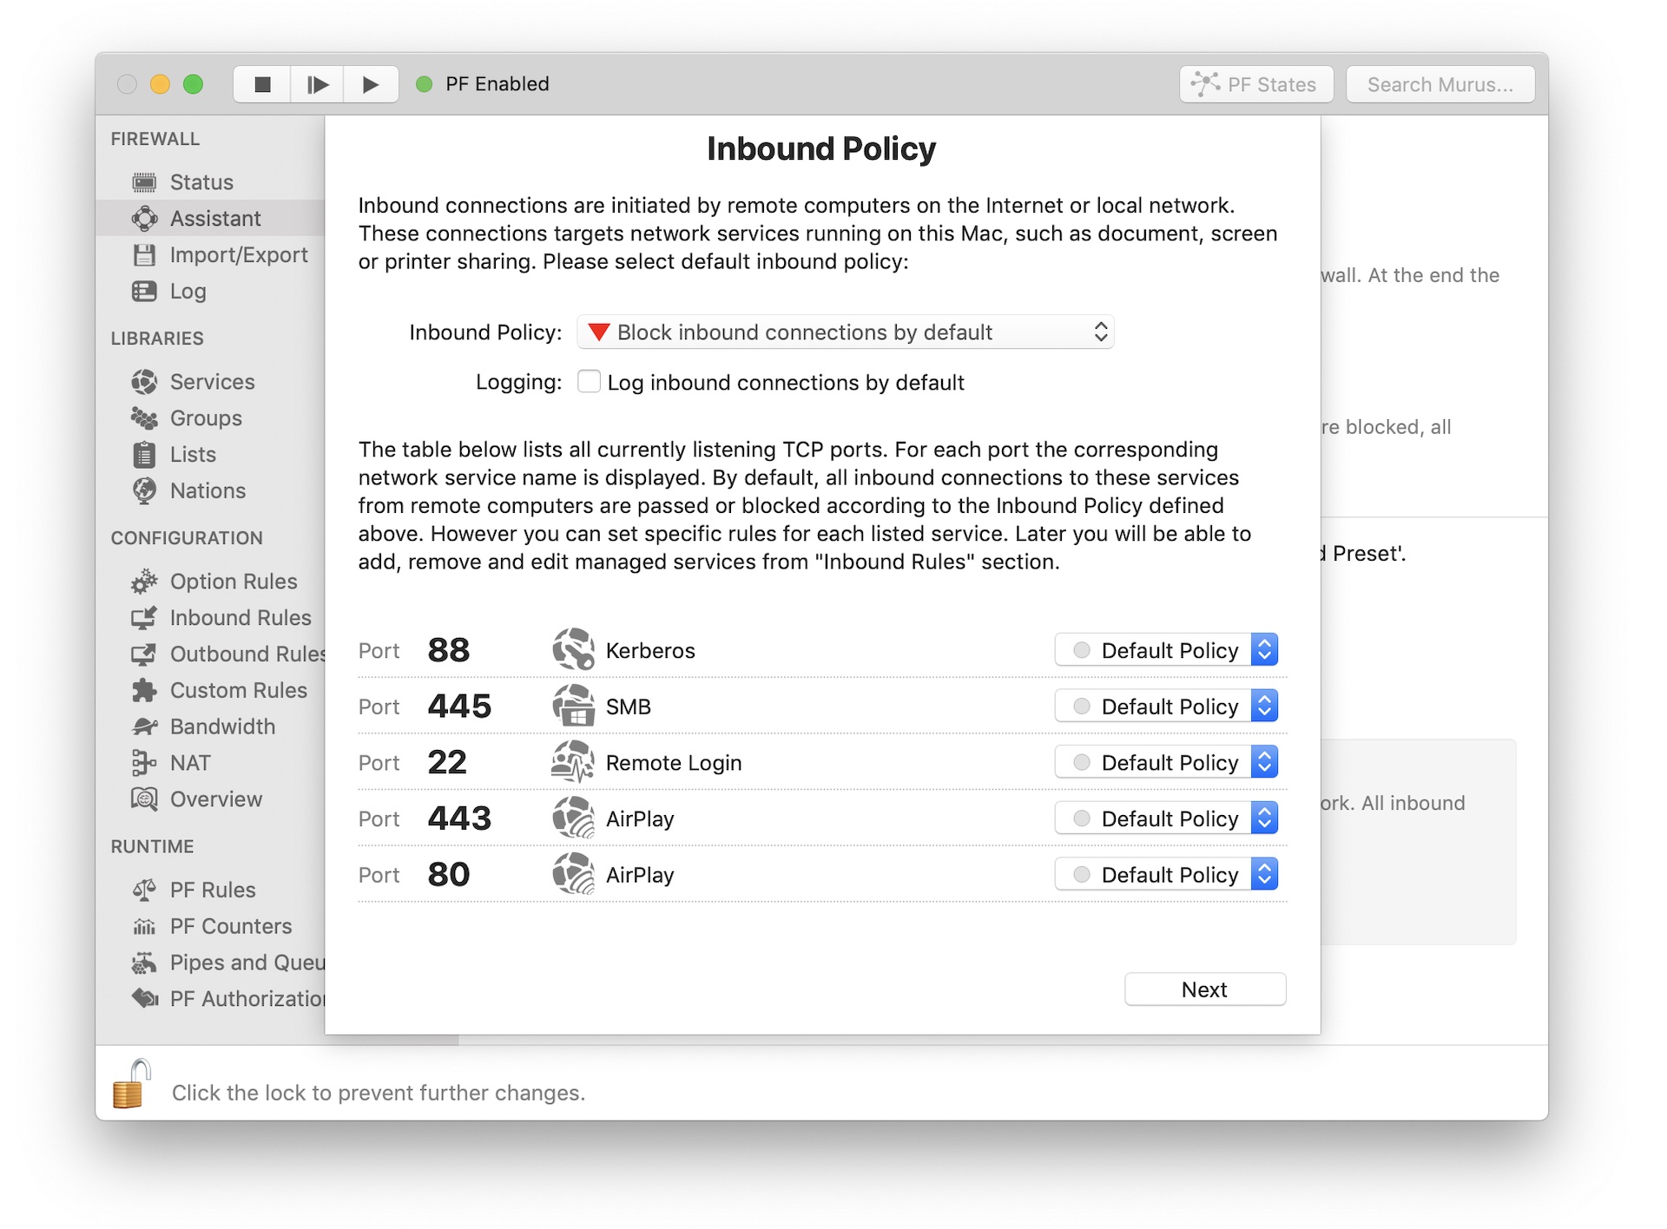This screenshot has height=1229, width=1667.
Task: Click the Remote Login service icon
Action: pyautogui.click(x=573, y=762)
